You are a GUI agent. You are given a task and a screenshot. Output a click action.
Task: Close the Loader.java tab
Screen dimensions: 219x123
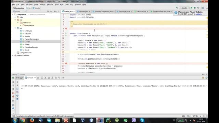click(74, 11)
